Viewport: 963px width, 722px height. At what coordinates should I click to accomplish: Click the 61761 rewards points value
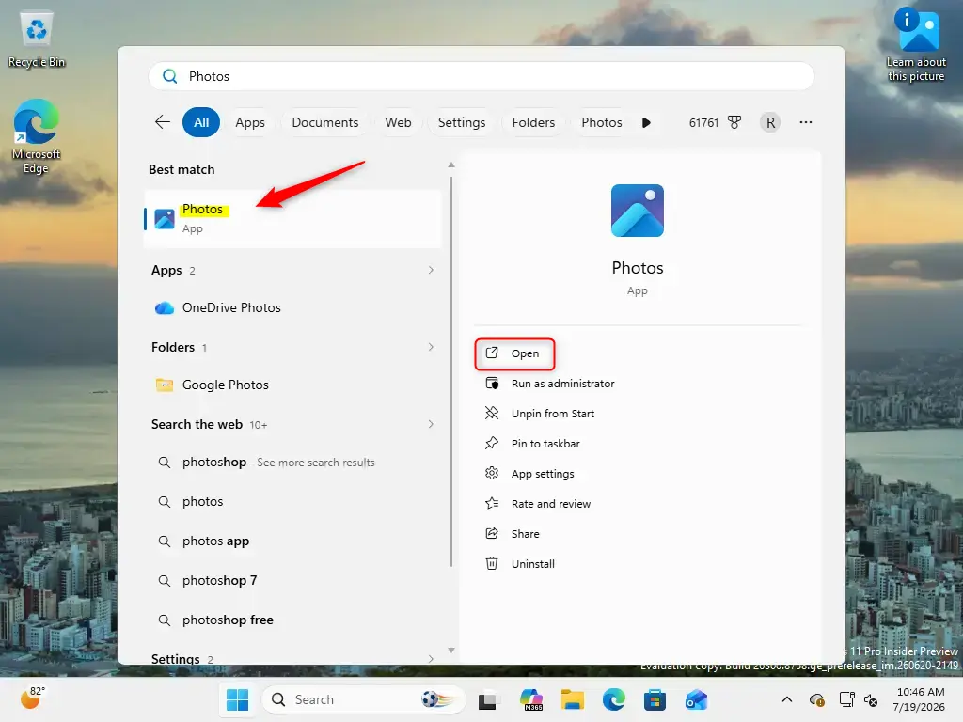703,122
